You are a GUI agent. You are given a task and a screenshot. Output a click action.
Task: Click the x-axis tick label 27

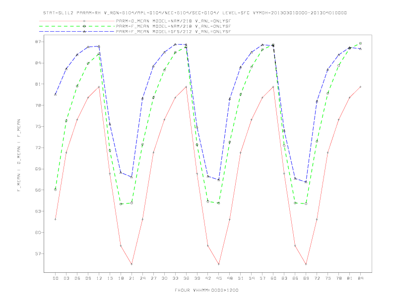(x=153, y=278)
